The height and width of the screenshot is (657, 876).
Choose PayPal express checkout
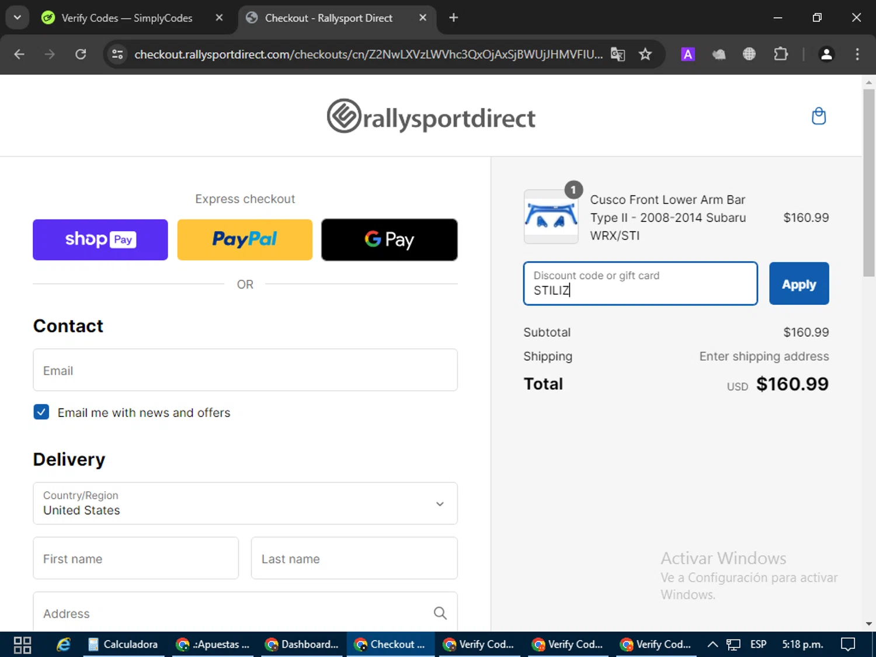point(245,239)
